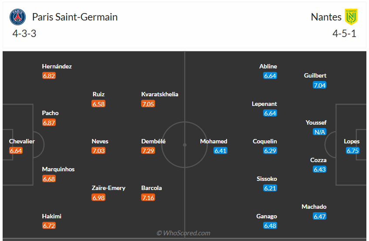Click Machado's 6.47 rating badge
Image resolution: width=369 pixels, height=241 pixels.
pos(319,216)
